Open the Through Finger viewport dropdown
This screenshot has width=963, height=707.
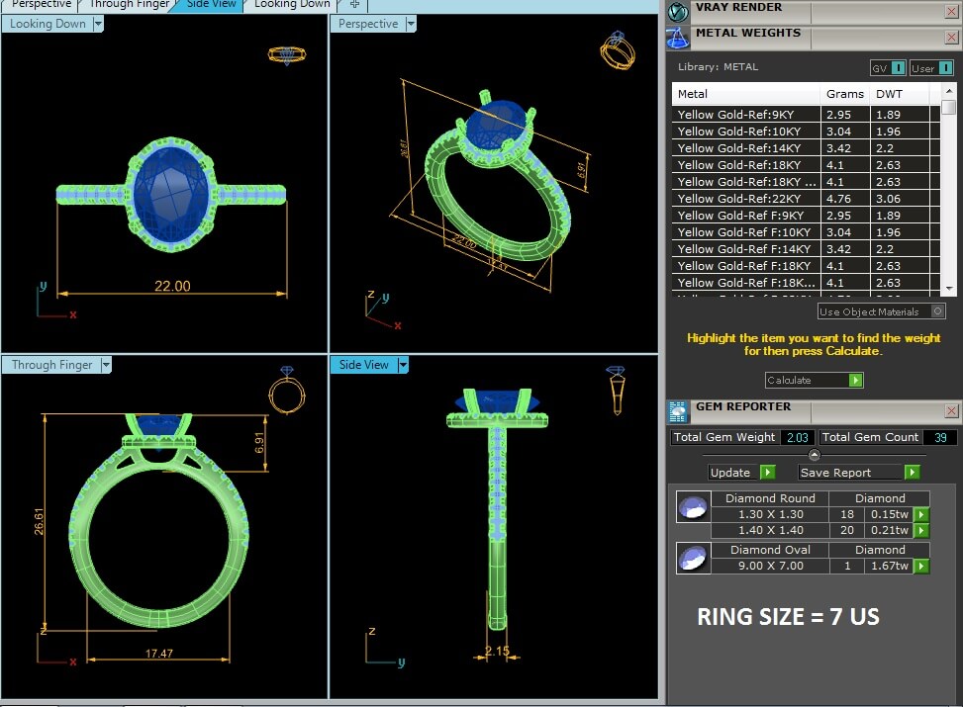106,365
